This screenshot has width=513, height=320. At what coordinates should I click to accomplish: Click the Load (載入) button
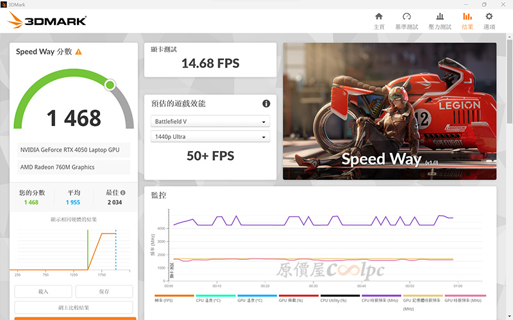(43, 291)
